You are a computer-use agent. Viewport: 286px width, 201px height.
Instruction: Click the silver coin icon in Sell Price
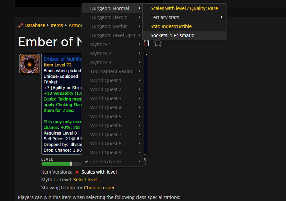point(73,139)
